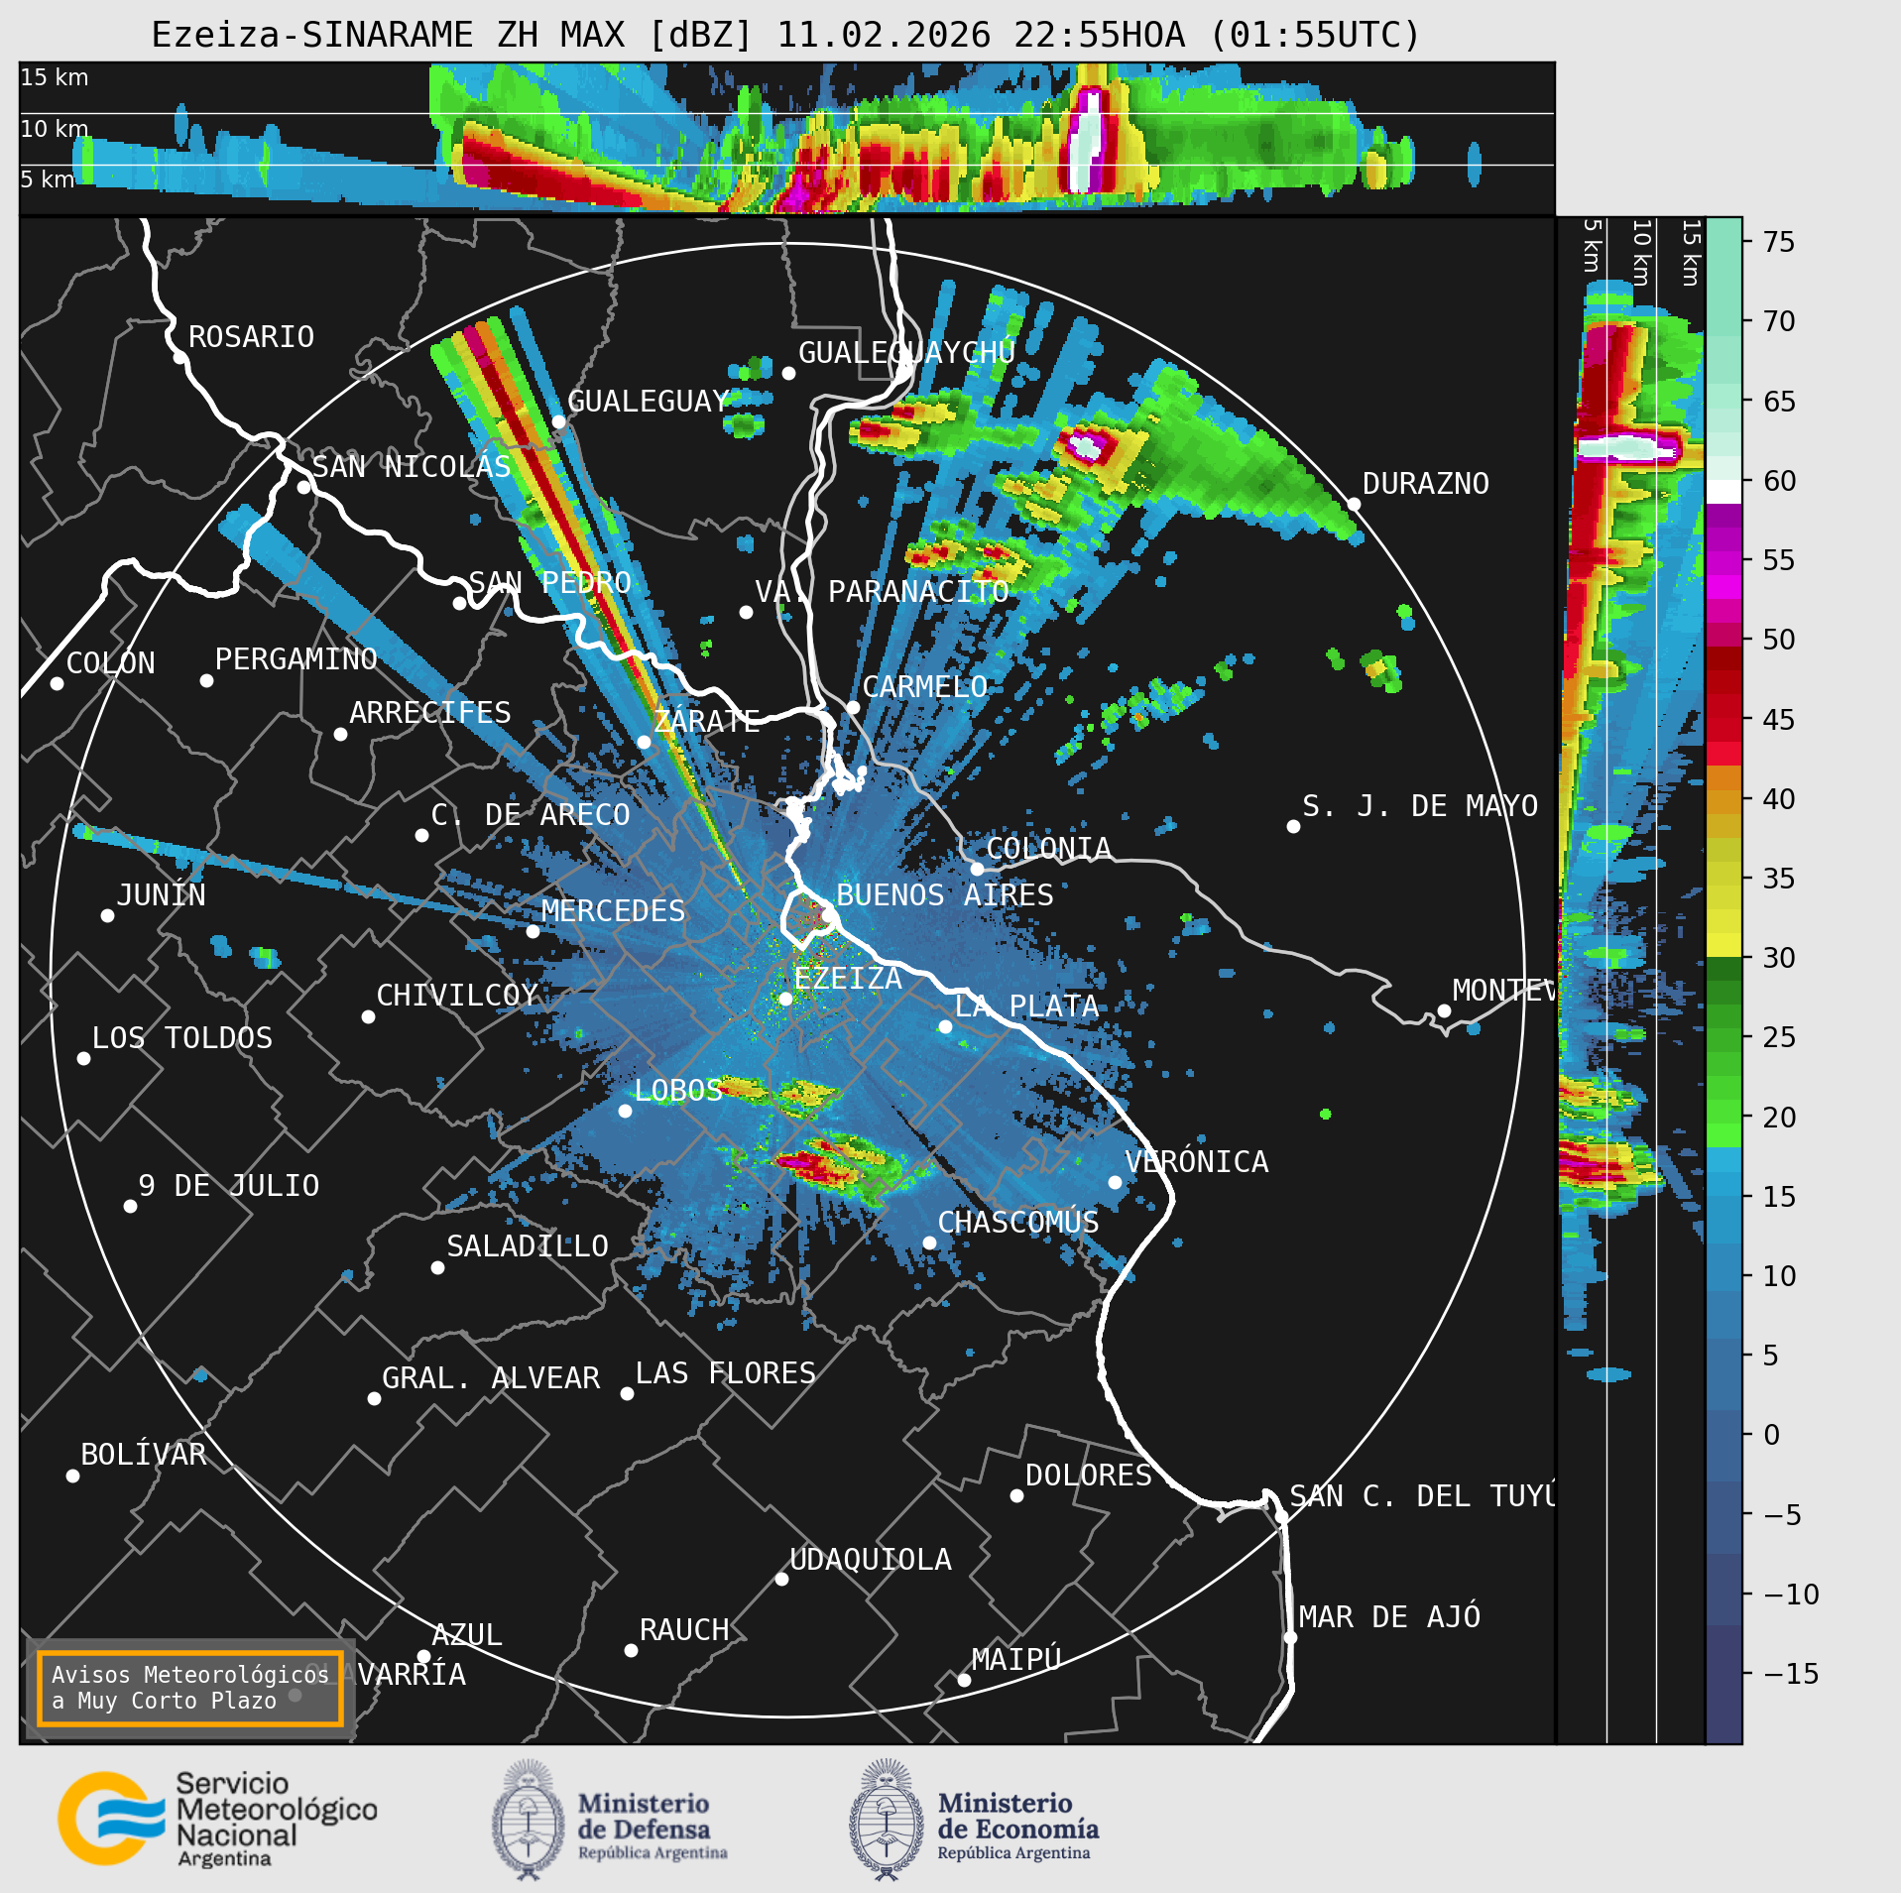Click the LOS TOLDOS city label
The height and width of the screenshot is (1893, 1901).
182,1038
